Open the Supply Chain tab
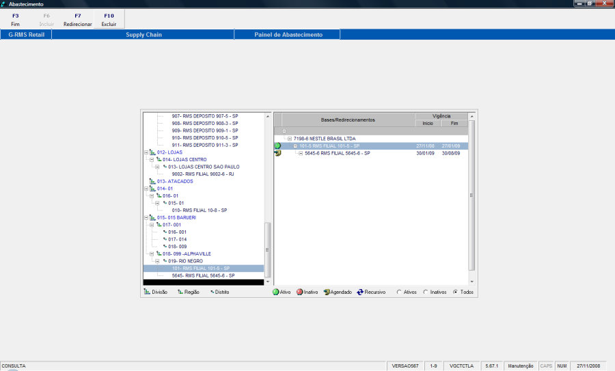This screenshot has width=615, height=371. [143, 34]
